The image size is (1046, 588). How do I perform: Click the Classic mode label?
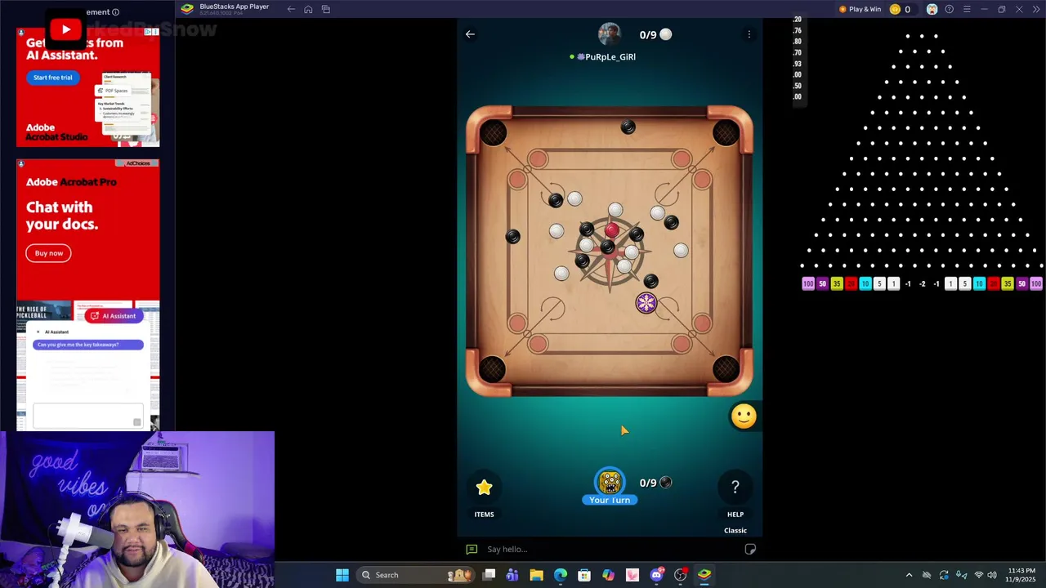click(735, 530)
